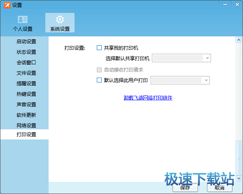Screen dimensions: 243x194
Task: Go to 网络设置 section
Action: pyautogui.click(x=26, y=125)
